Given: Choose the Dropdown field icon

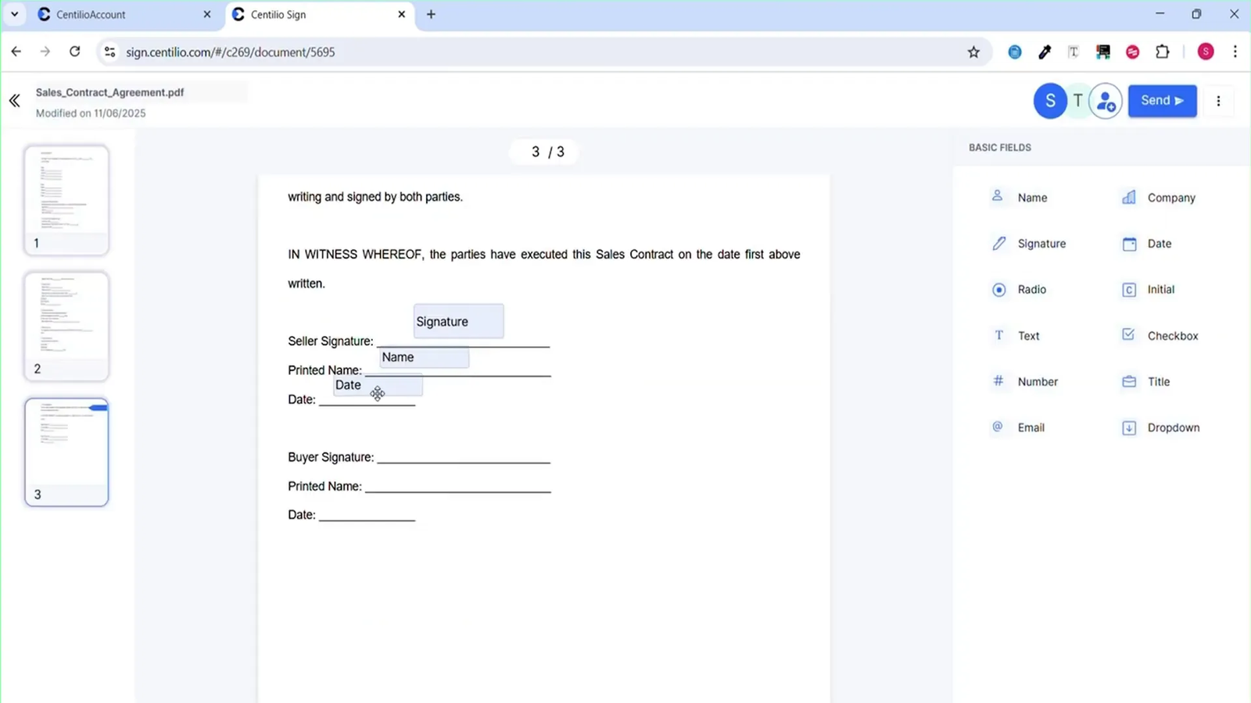Looking at the screenshot, I should (x=1129, y=428).
